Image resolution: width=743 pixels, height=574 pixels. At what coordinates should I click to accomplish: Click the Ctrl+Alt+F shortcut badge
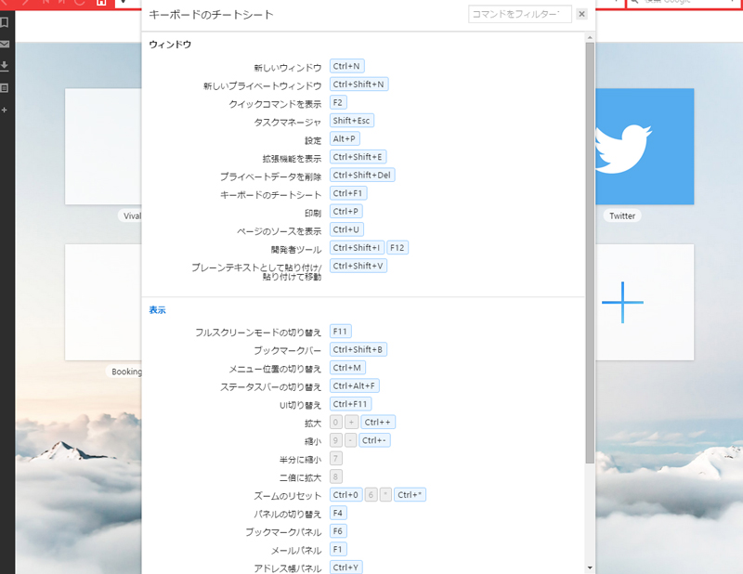[x=355, y=386]
